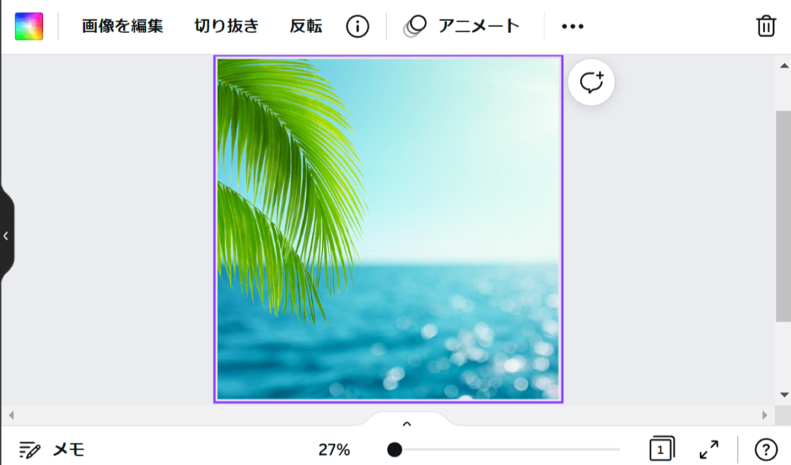This screenshot has height=465, width=791.
Task: Select the 切り抜き crop option
Action: (226, 26)
